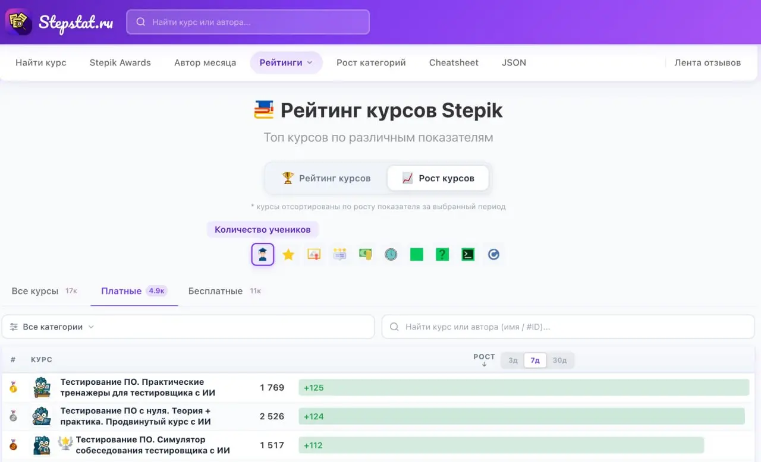Open avatar of Практические тренажеры course
The width and height of the screenshot is (761, 462).
pos(42,388)
